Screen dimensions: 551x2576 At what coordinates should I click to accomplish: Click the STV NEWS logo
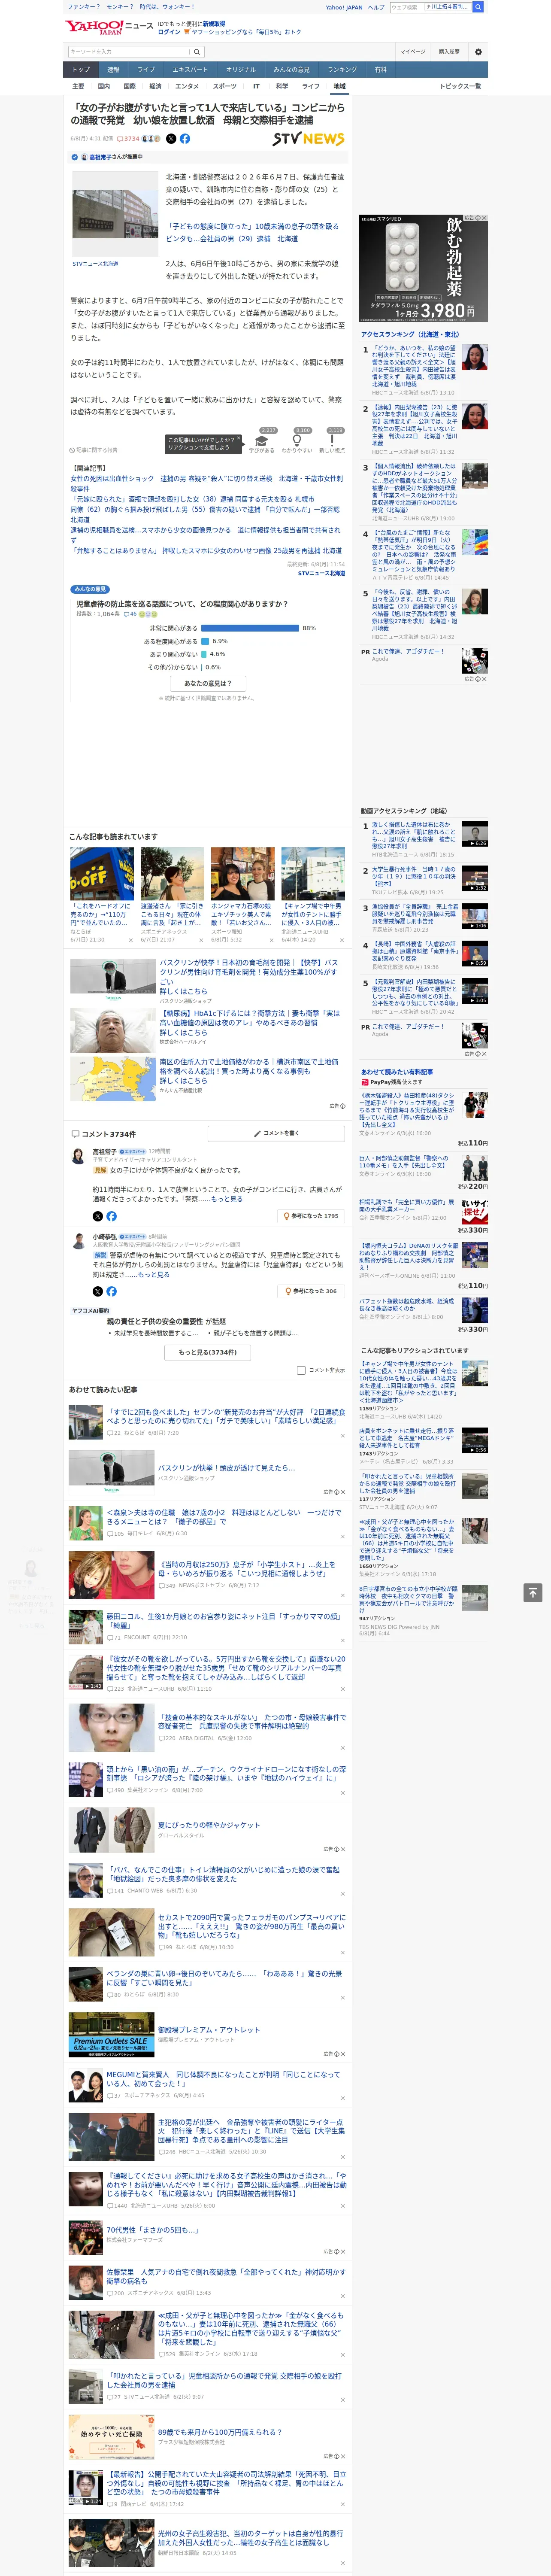(x=308, y=139)
